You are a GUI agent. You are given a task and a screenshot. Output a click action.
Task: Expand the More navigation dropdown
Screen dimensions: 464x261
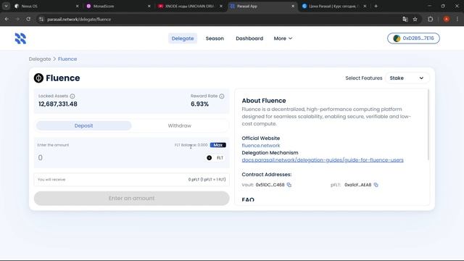283,38
